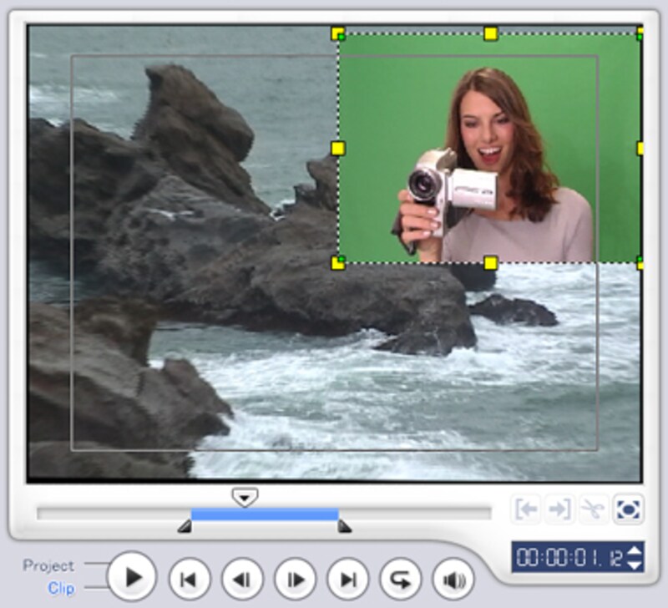The height and width of the screenshot is (608, 668).
Task: Select the green screen overlay clip
Action: click(489, 148)
